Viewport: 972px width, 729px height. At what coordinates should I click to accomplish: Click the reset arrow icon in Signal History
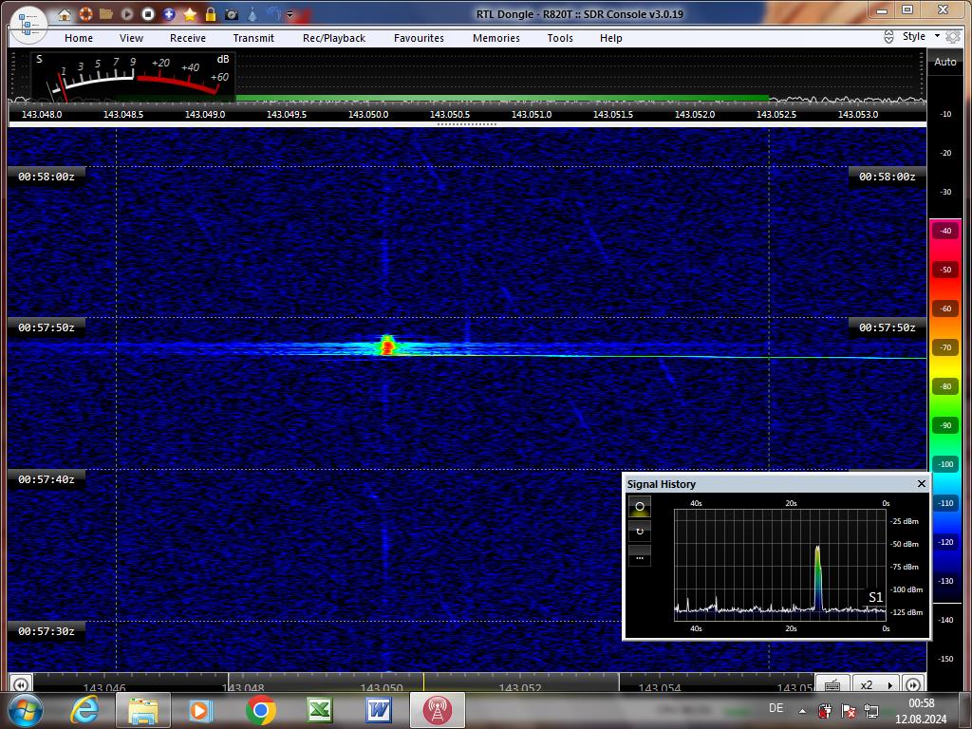(640, 532)
